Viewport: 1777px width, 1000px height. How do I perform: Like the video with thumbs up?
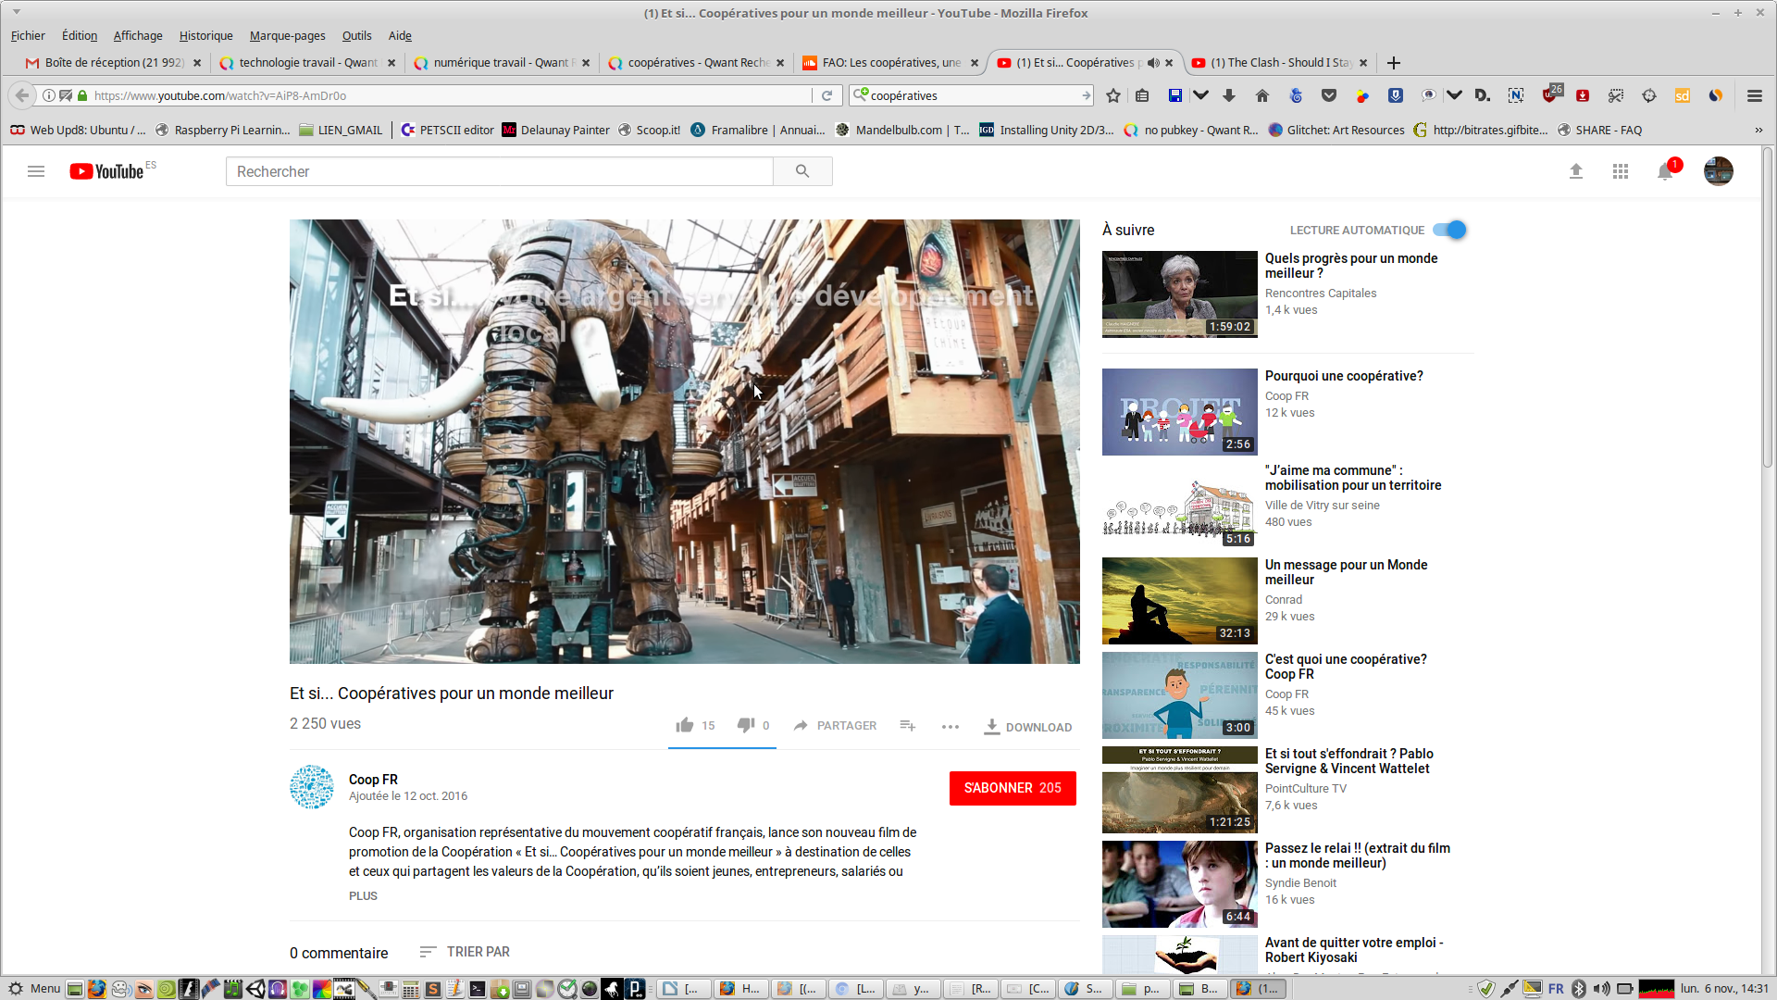pos(685,725)
